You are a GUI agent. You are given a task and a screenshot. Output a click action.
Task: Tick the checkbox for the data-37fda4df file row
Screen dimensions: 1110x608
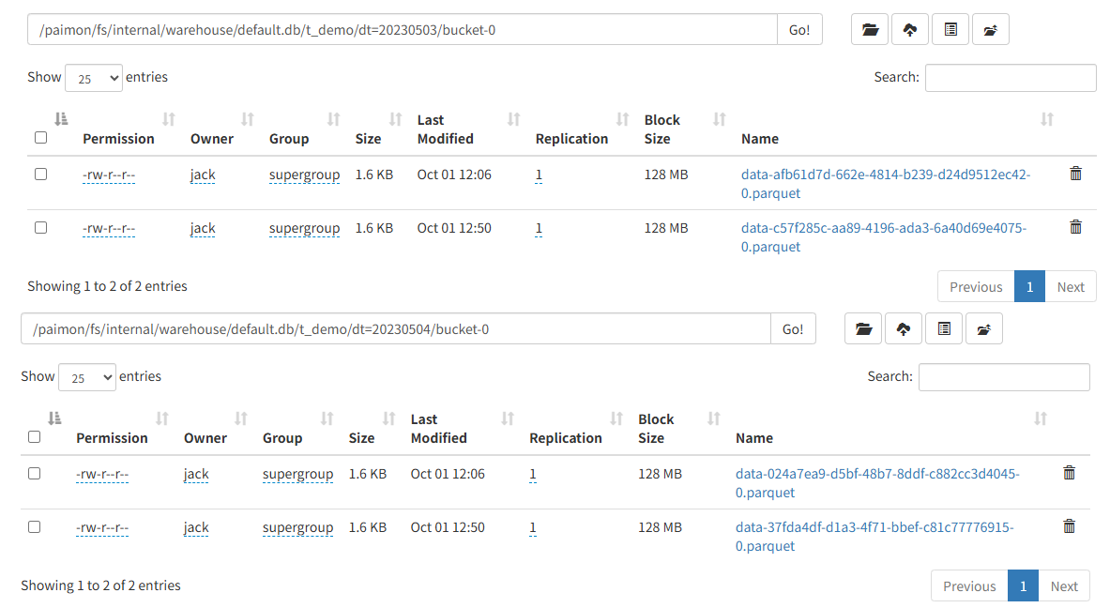coord(35,526)
